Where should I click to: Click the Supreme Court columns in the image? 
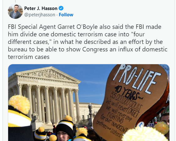pyautogui.click(x=47, y=103)
